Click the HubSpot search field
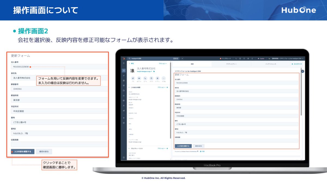This screenshot has width=327, height=184. 153,58
